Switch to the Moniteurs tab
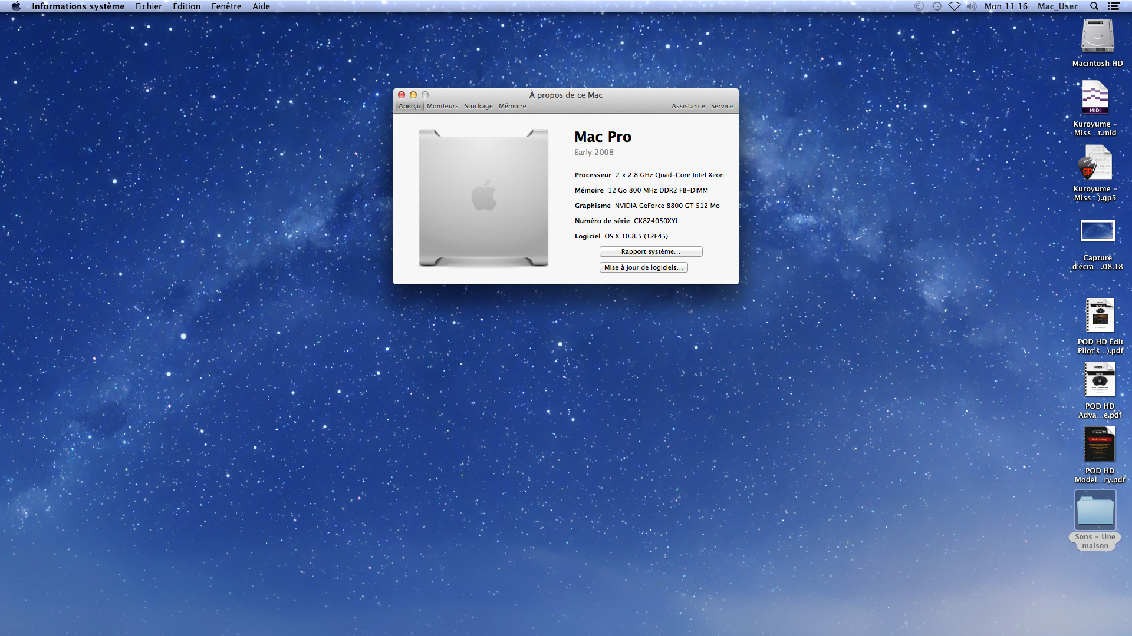This screenshot has height=636, width=1132. point(442,106)
